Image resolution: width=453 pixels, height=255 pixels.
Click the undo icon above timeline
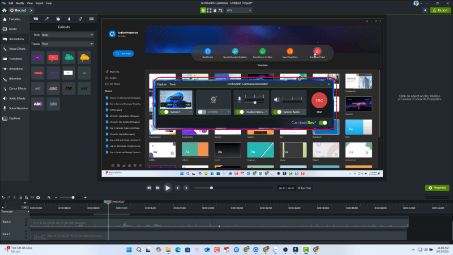point(3,197)
